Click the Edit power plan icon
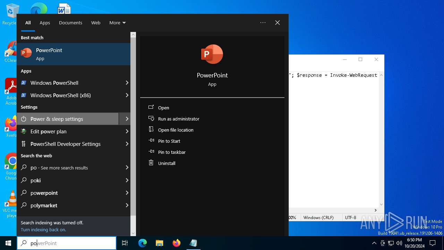 24,131
